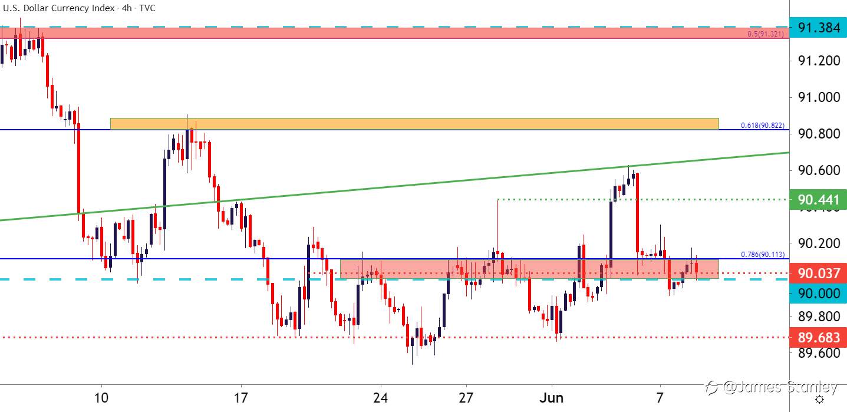
Task: Click the 27 date axis label
Action: pyautogui.click(x=466, y=397)
